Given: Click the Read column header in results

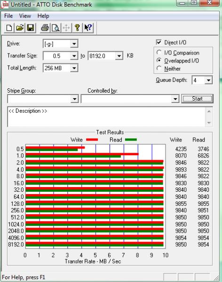Looking at the screenshot, I should pos(198,140).
